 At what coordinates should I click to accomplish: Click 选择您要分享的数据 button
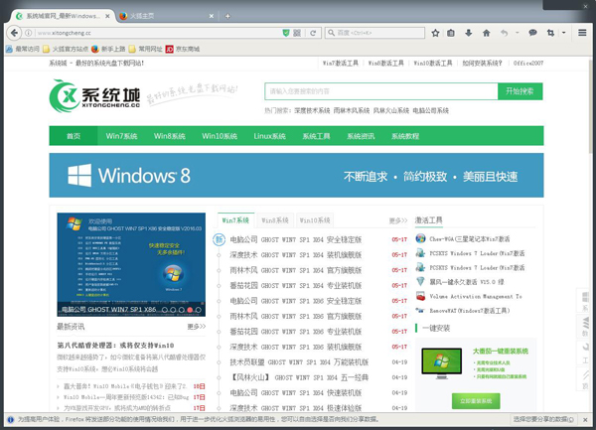click(543, 419)
